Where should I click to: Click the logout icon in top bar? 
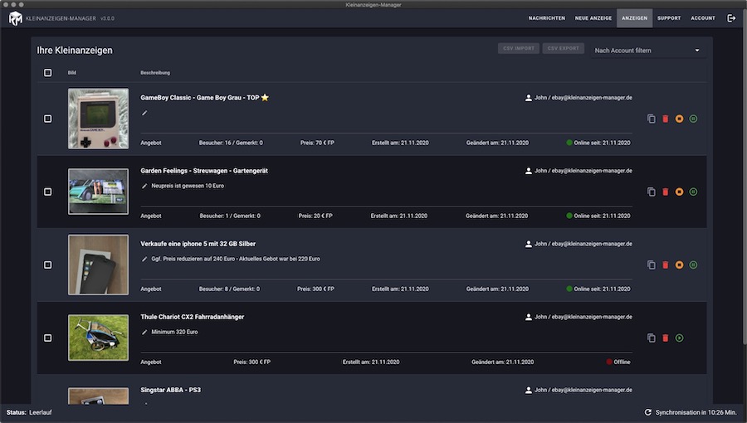click(731, 18)
